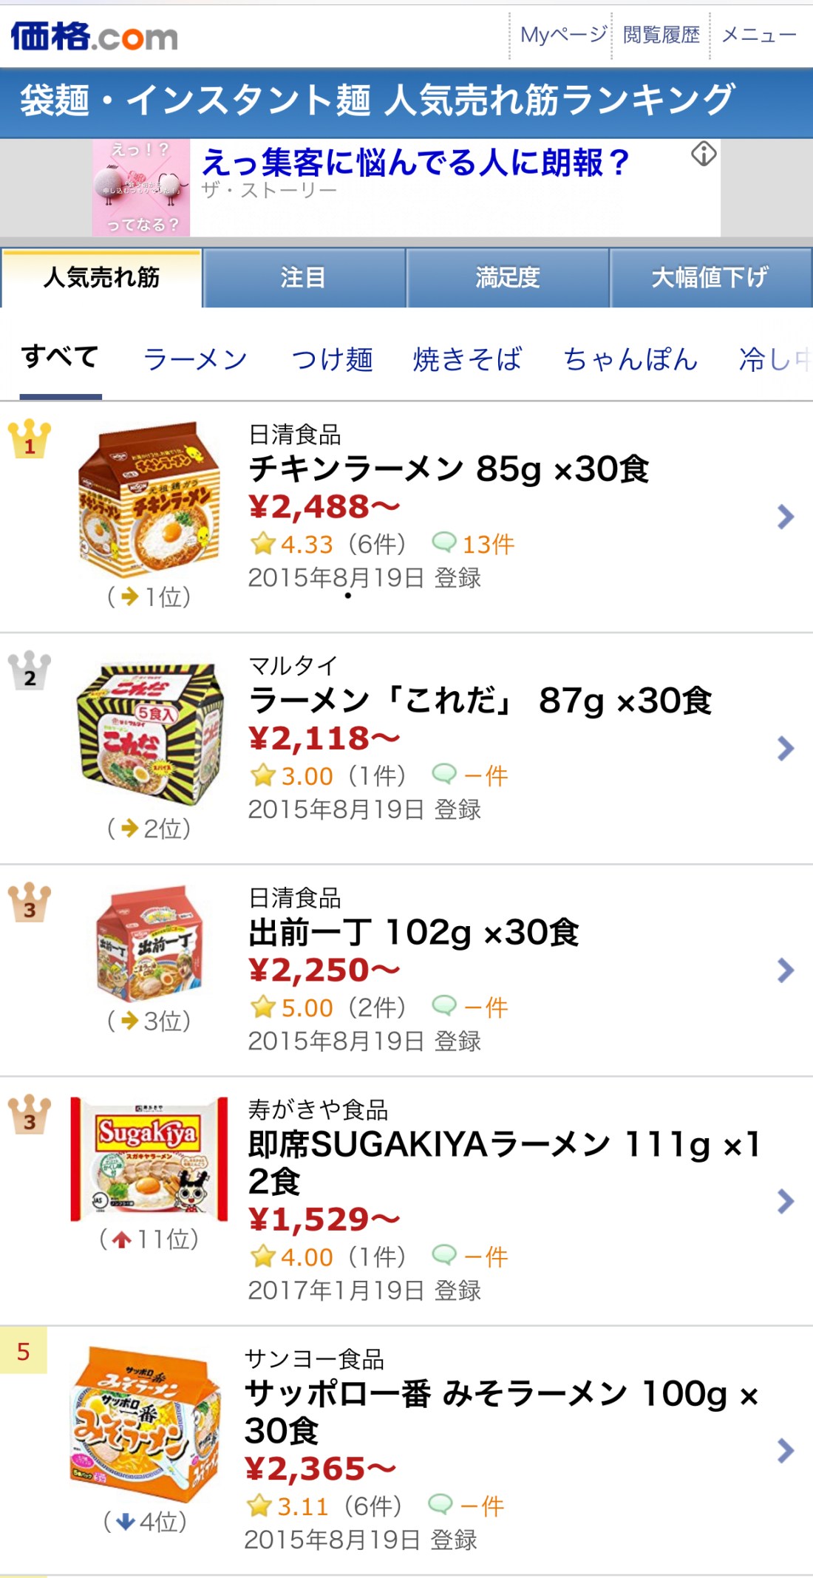Switch to the 満足度 tab
The height and width of the screenshot is (1578, 813).
coord(507,278)
